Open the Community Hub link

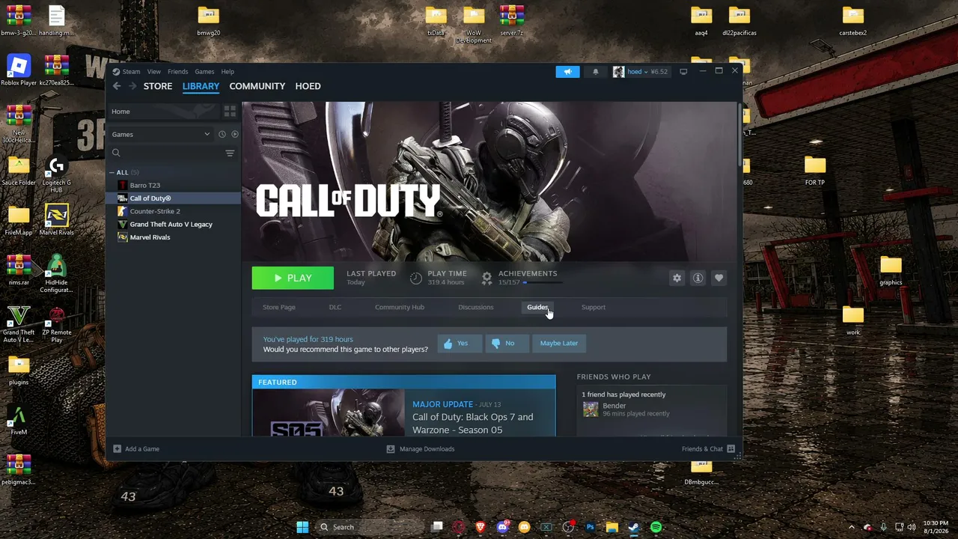point(400,307)
